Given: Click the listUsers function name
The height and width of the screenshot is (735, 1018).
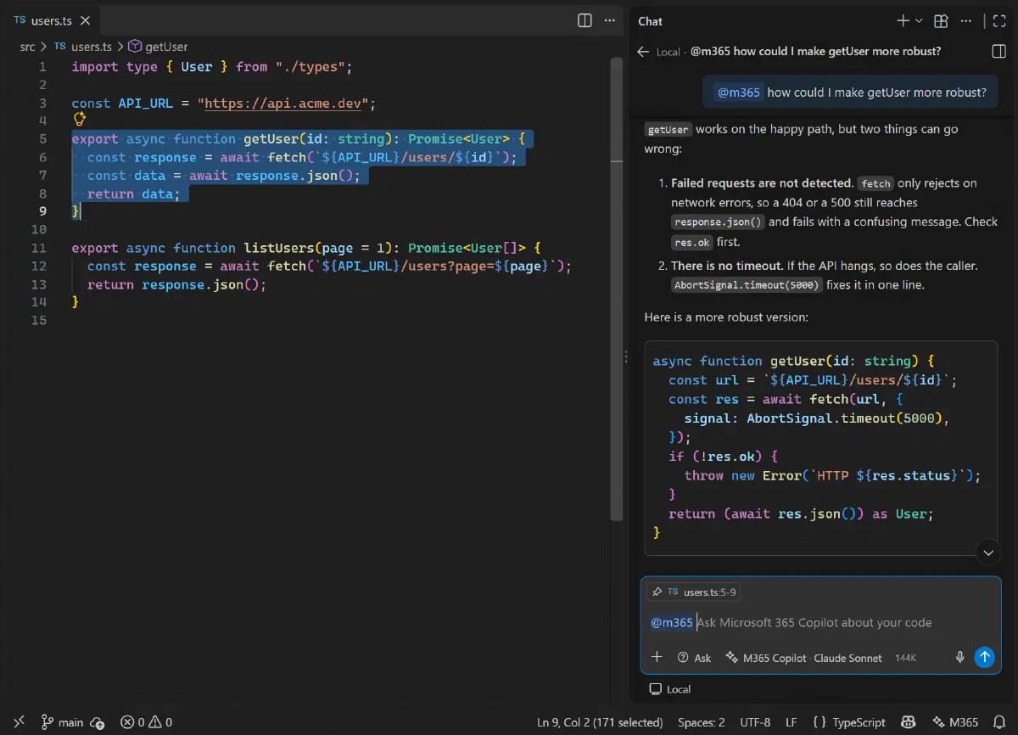Looking at the screenshot, I should (278, 248).
